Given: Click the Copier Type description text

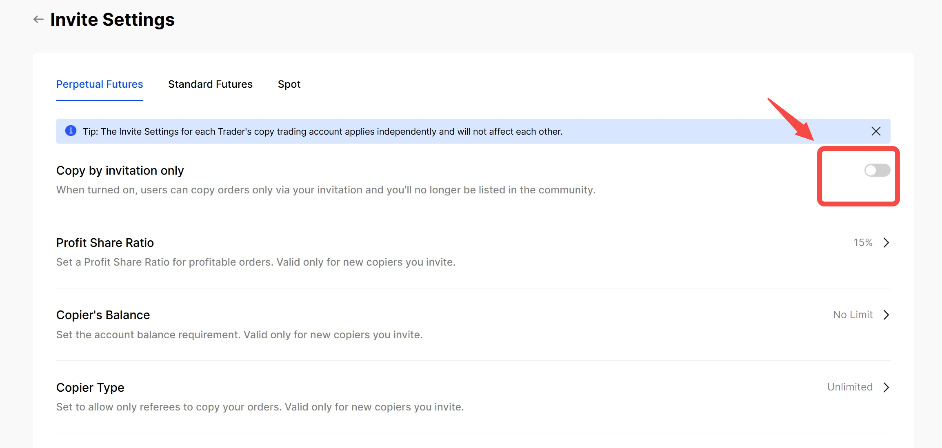Looking at the screenshot, I should click(260, 407).
